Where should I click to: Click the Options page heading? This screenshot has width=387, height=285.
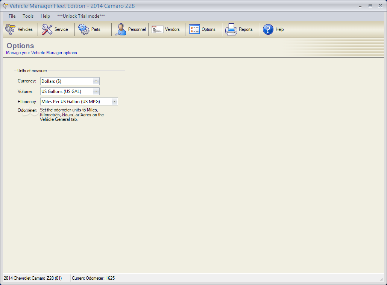[x=20, y=46]
